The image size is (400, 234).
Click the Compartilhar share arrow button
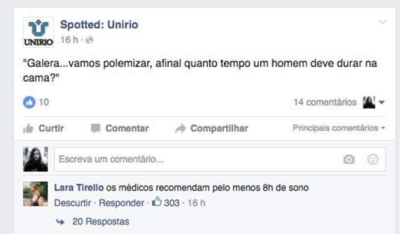click(x=212, y=128)
